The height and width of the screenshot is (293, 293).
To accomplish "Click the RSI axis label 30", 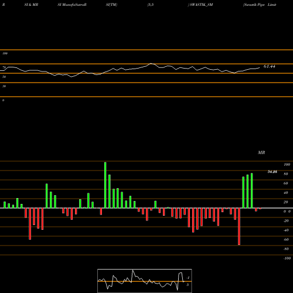I will (4, 86).
